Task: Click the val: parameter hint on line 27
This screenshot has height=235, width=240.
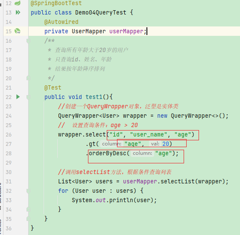Action: pos(155,144)
